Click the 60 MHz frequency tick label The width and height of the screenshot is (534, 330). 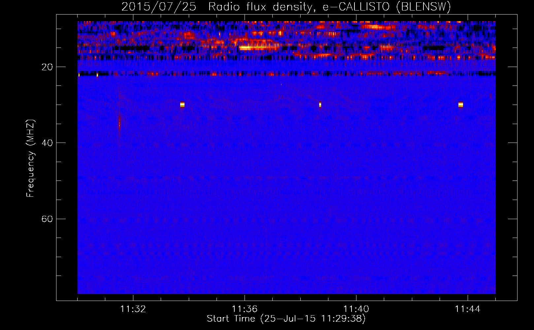[47, 219]
